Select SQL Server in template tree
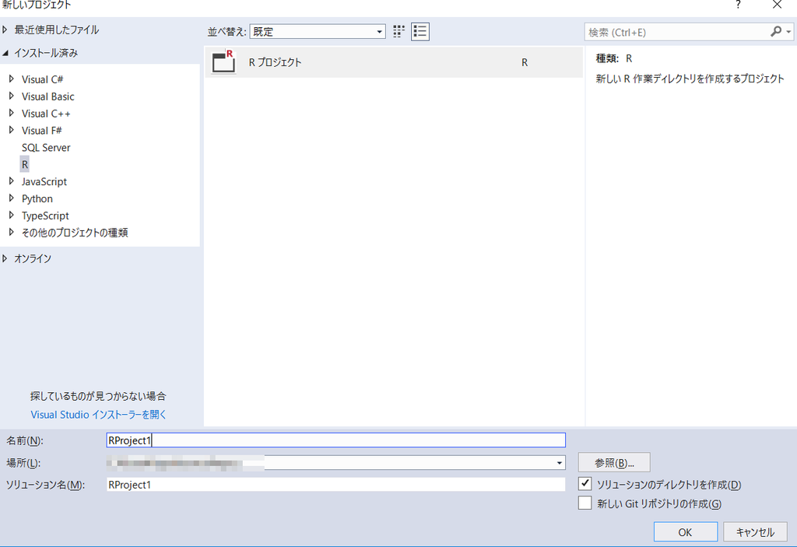The width and height of the screenshot is (797, 547). click(x=46, y=147)
